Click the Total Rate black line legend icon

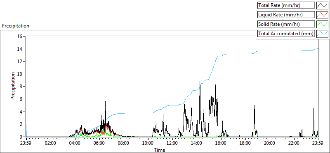(322, 5)
